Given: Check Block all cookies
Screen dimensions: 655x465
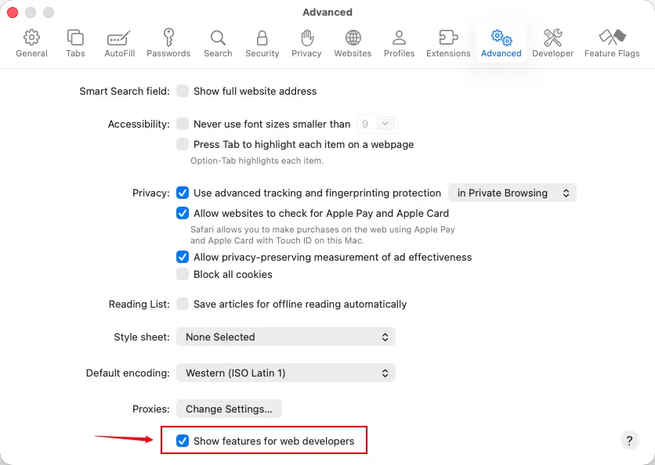Looking at the screenshot, I should point(182,274).
